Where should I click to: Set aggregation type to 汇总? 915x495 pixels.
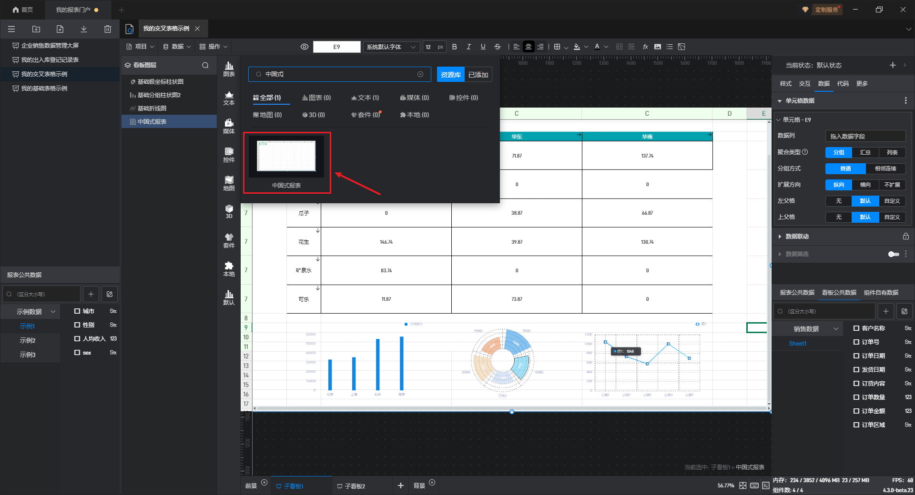(865, 153)
